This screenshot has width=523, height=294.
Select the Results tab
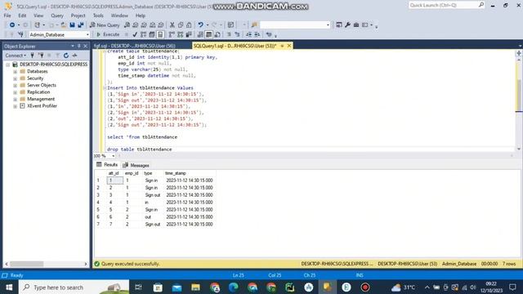click(x=107, y=165)
